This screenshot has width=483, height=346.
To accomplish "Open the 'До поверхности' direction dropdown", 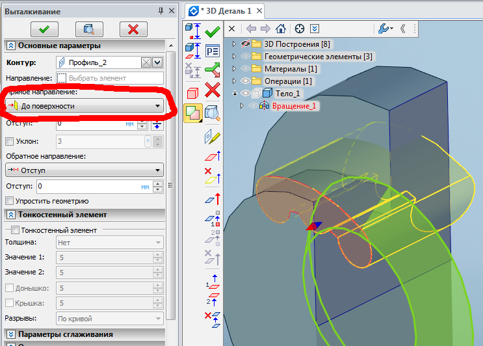I will point(84,105).
